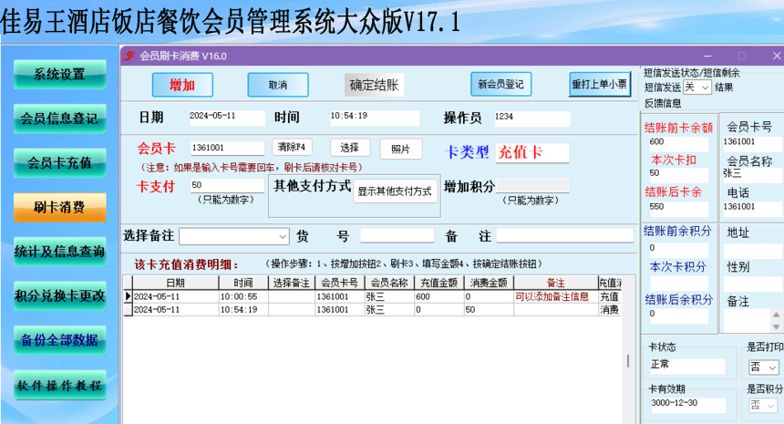Click the 会员卡 number input field
This screenshot has height=424, width=784.
tap(227, 148)
